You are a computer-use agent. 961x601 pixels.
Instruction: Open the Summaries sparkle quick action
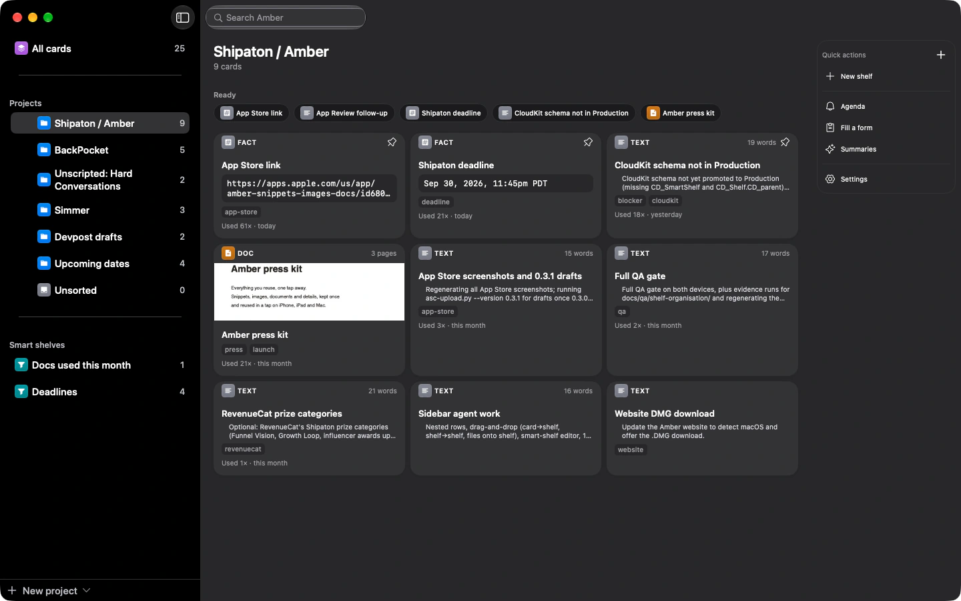[x=885, y=149]
